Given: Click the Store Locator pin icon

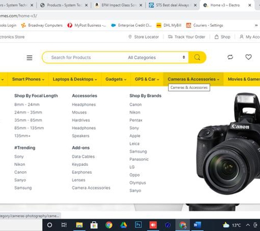Looking at the screenshot, I should coord(130,37).
